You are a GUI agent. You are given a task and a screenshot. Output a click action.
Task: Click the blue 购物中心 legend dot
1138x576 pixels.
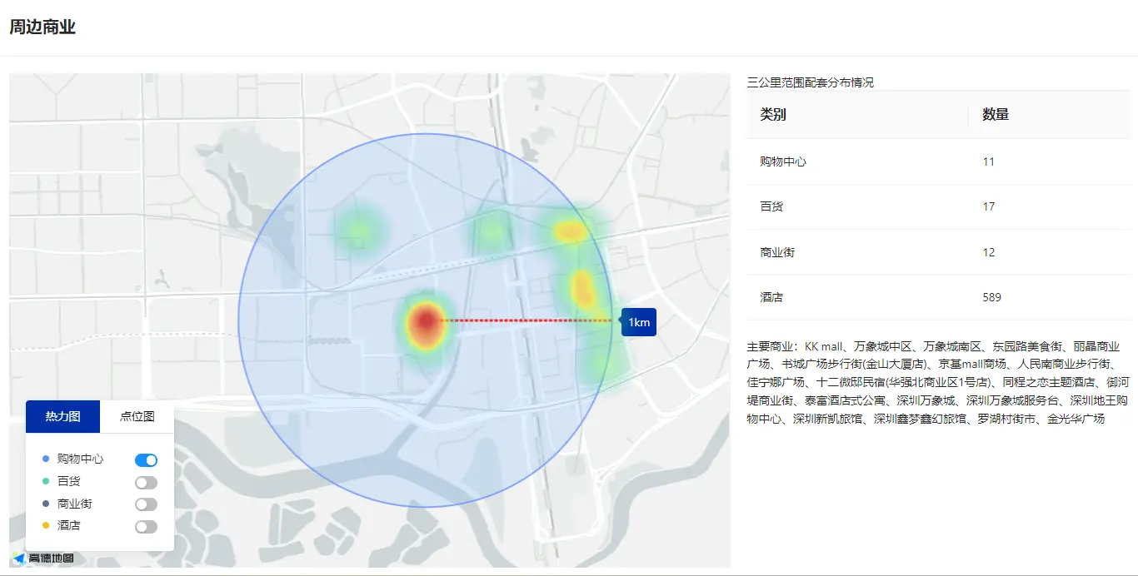tap(45, 459)
